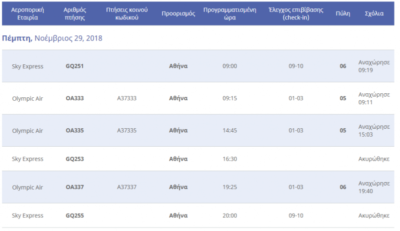
Task: Select codeshare flight A37337
Action: (x=127, y=187)
